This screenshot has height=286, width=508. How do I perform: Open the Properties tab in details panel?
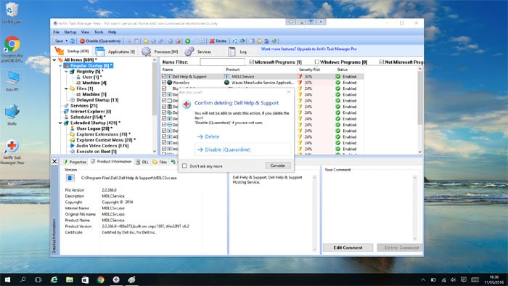tap(75, 162)
